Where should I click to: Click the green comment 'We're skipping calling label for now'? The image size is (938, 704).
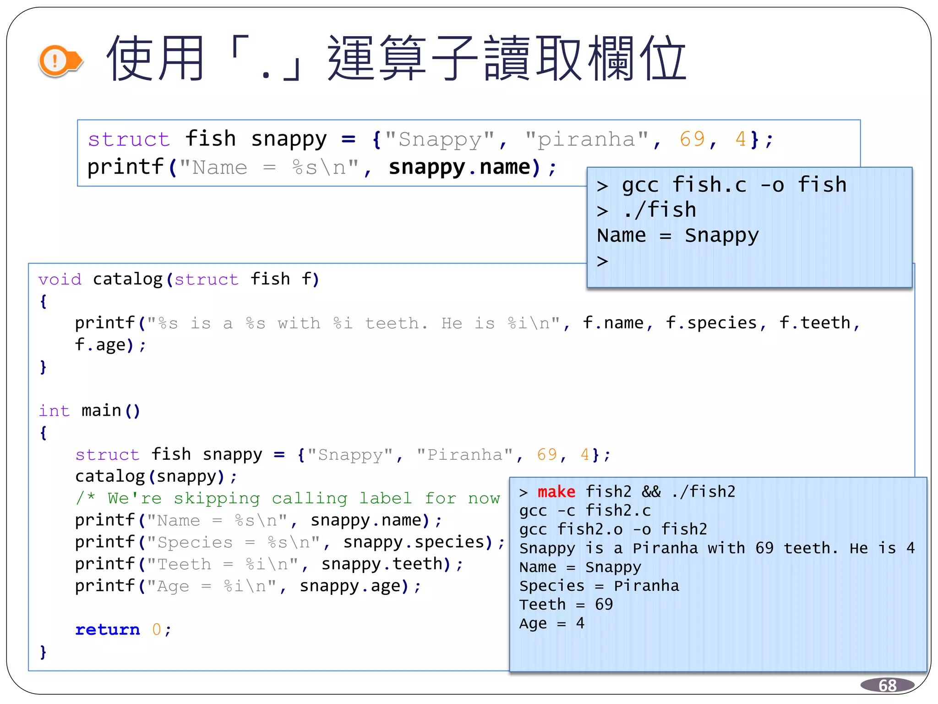tap(288, 498)
